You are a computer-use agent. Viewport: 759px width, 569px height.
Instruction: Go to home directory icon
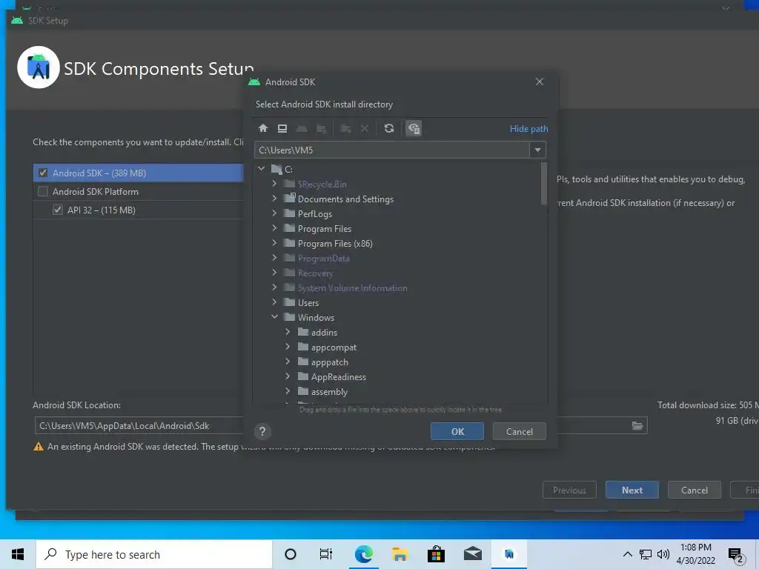point(263,128)
